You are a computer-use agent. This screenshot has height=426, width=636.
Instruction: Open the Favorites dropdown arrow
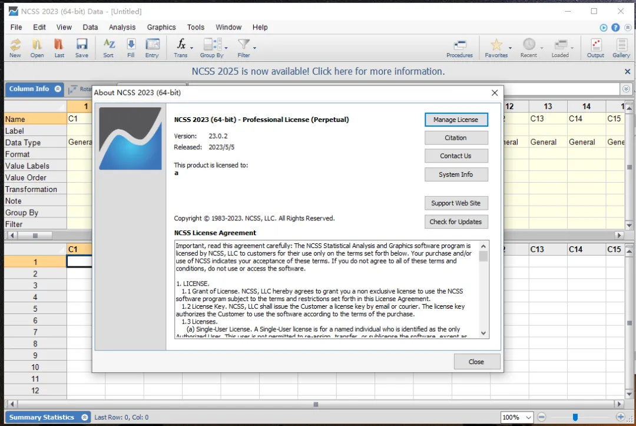[x=510, y=48]
